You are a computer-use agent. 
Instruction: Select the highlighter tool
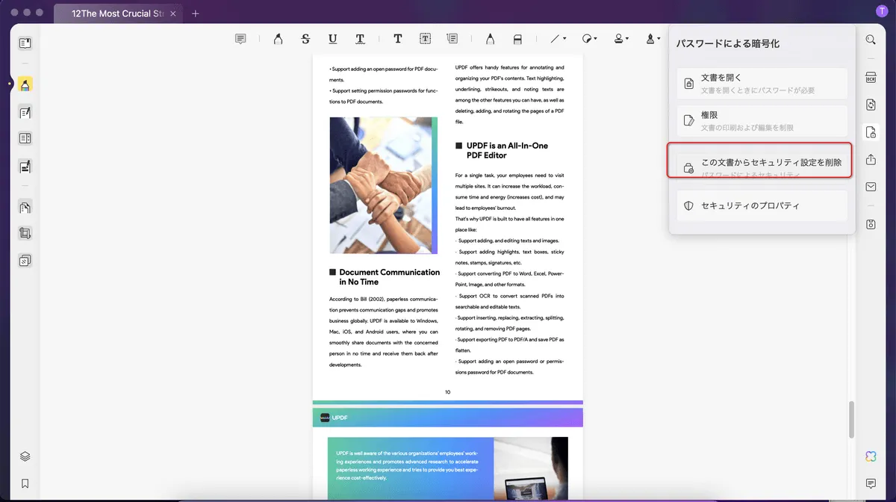[277, 39]
